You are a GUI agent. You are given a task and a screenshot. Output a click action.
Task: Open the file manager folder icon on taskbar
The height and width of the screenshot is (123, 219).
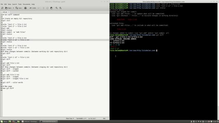(18, 122)
